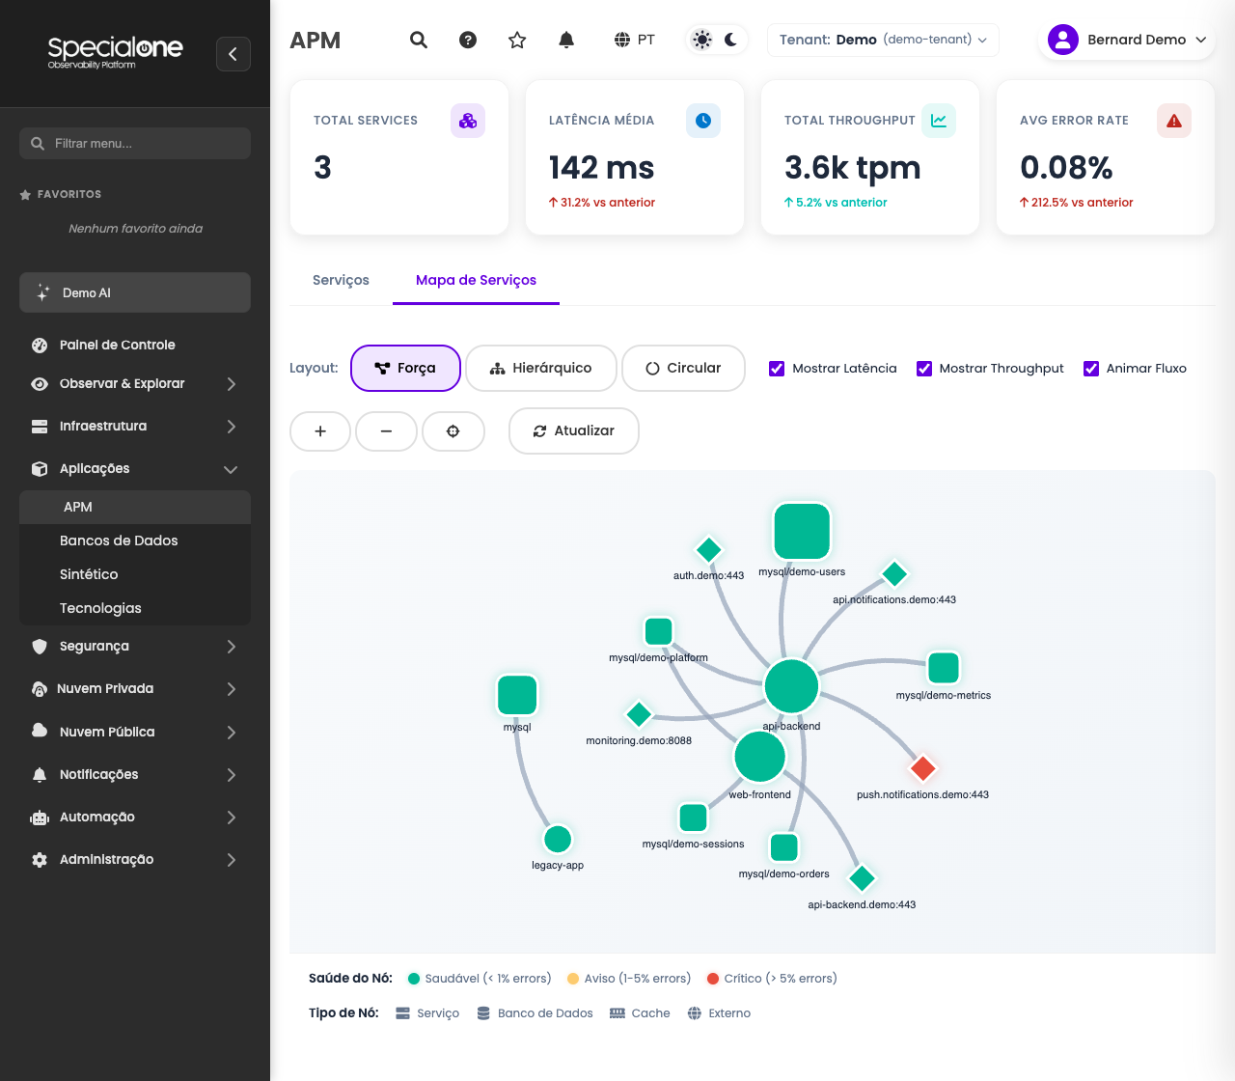Zoom out the map with minus button
Viewport: 1235px width, 1081px height.
coord(386,431)
